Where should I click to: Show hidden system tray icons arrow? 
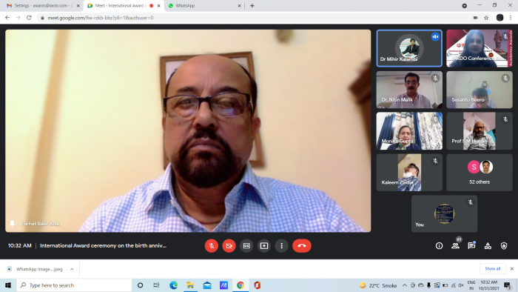pyautogui.click(x=404, y=285)
